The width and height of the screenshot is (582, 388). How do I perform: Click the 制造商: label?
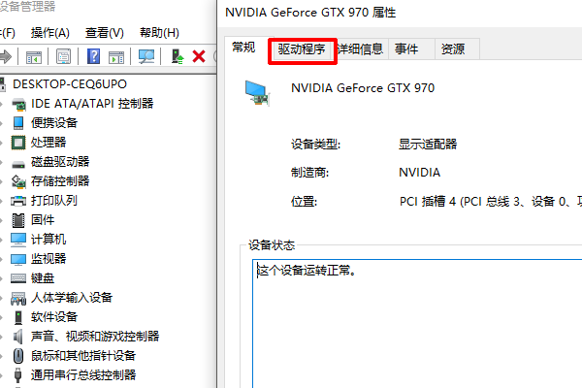(x=310, y=173)
